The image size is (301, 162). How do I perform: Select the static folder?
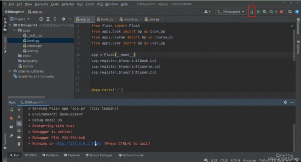click(24, 56)
